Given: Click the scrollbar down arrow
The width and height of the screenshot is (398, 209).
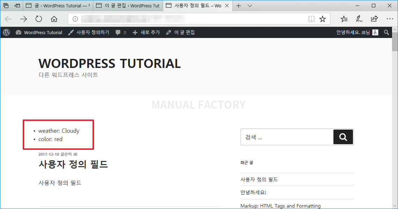Looking at the screenshot, I should tap(395, 206).
